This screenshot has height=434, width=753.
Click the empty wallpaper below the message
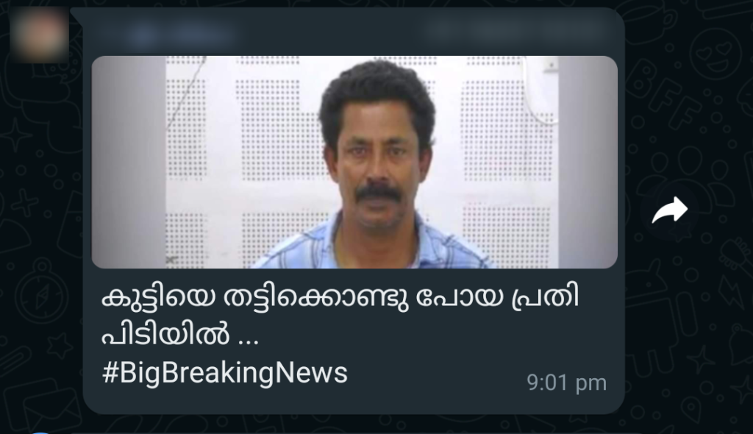pyautogui.click(x=355, y=424)
